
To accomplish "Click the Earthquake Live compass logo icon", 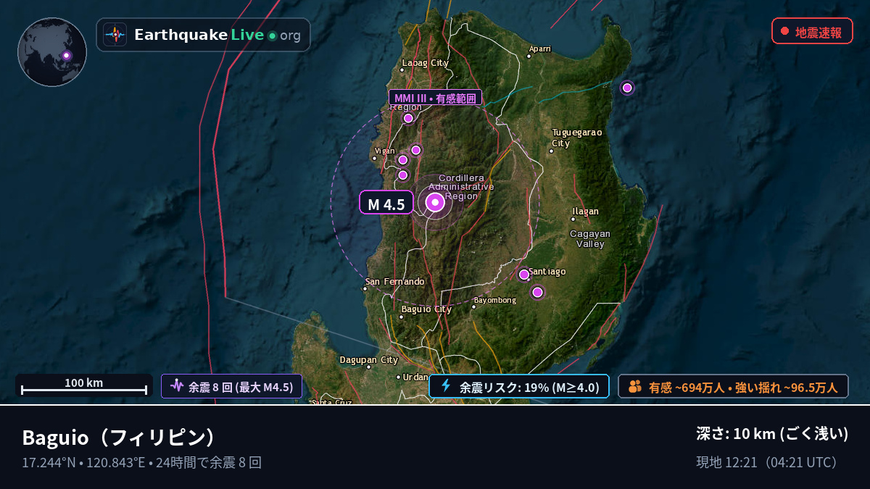I will pos(115,35).
